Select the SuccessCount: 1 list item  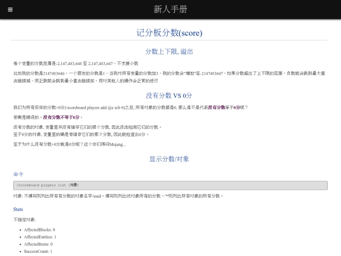(38, 251)
